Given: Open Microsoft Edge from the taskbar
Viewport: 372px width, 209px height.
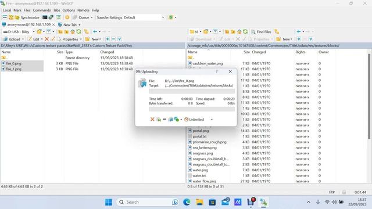Looking at the screenshot, I should pyautogui.click(x=187, y=202).
